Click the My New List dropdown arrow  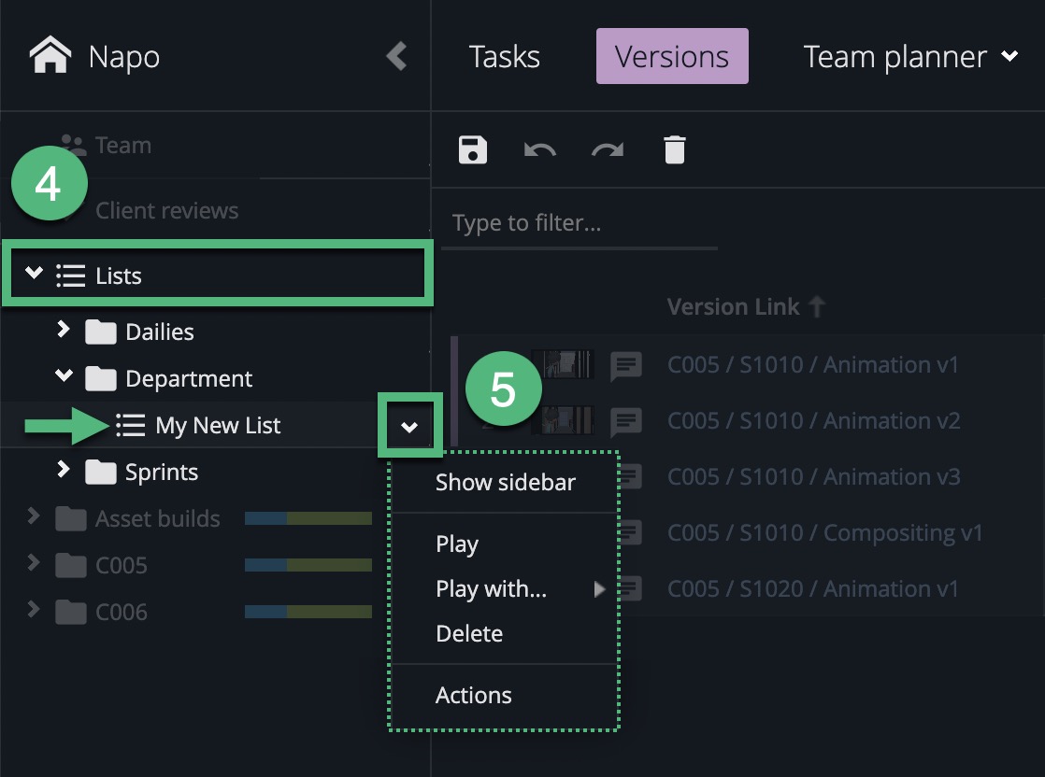[409, 427]
